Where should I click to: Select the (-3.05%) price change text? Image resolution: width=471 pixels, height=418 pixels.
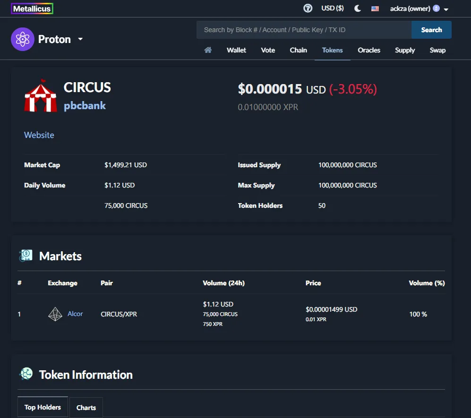(x=353, y=89)
